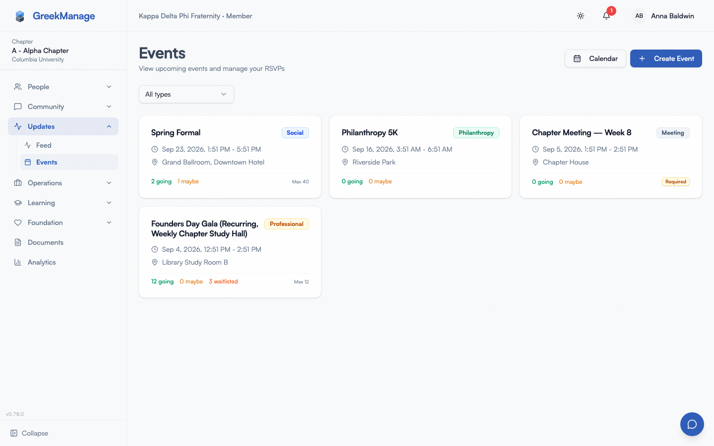
Task: Click the Learning graduation cap icon
Action: (18, 203)
